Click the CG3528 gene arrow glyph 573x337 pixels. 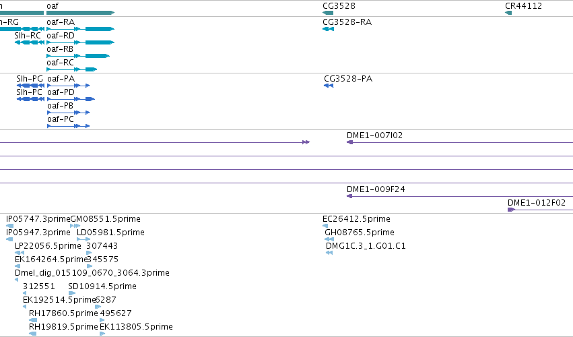328,13
